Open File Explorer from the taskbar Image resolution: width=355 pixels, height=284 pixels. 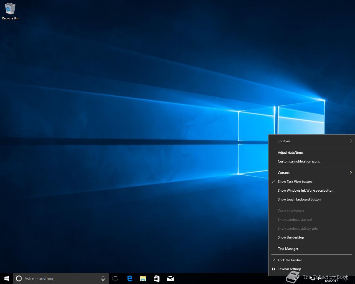point(143,278)
